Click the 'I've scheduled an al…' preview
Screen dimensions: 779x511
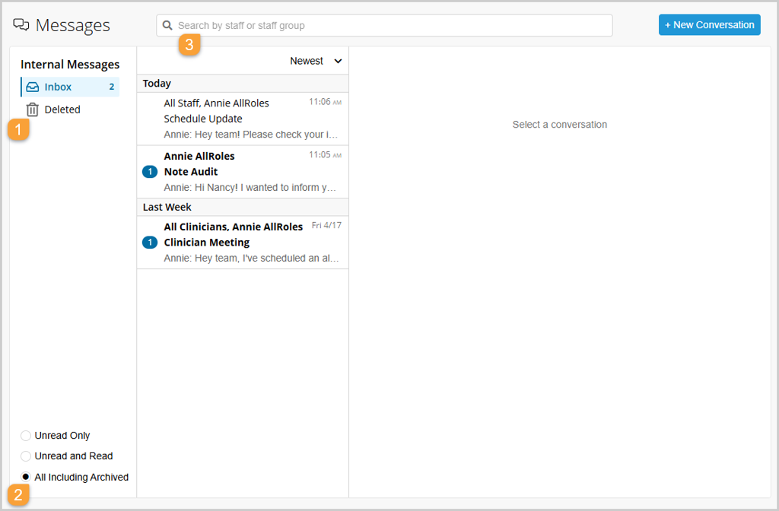(x=251, y=259)
